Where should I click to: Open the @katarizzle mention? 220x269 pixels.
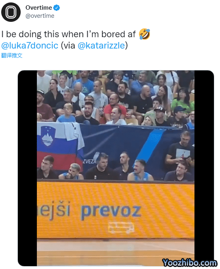coord(101,45)
